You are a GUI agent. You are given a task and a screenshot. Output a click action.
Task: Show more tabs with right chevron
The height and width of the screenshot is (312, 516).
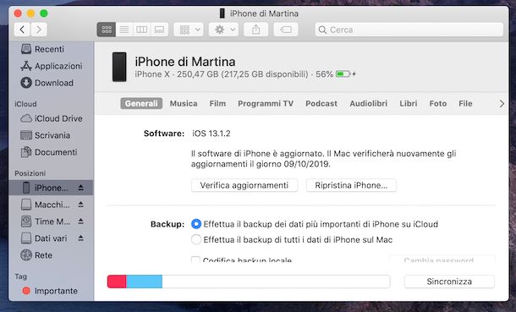[x=502, y=104]
